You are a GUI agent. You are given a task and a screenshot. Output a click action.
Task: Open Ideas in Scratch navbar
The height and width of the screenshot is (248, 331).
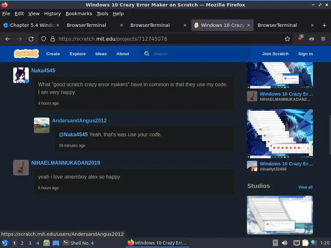(101, 54)
